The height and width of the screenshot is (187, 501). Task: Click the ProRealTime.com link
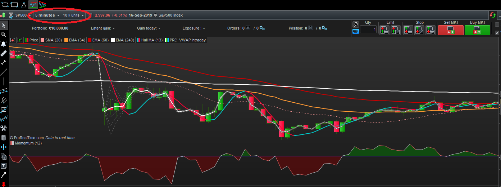29,138
